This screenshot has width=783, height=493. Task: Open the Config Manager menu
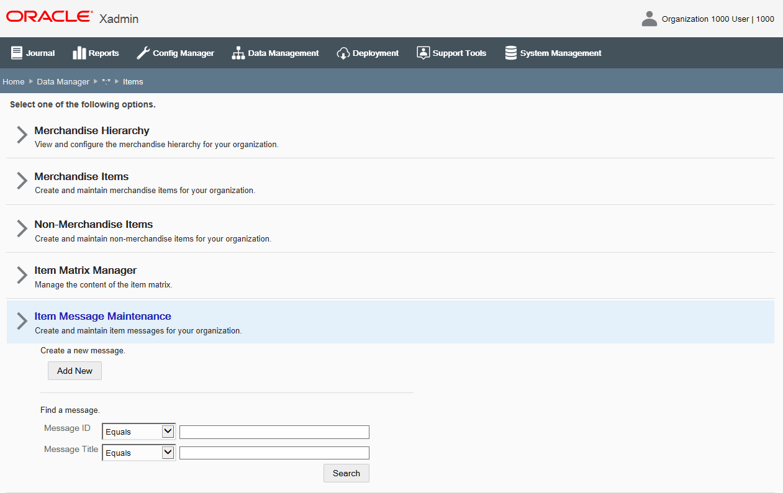point(175,53)
